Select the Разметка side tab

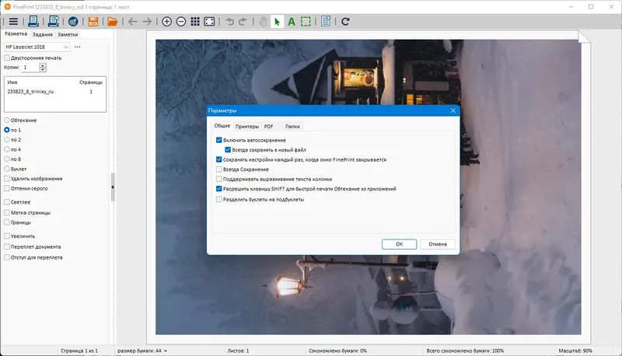pyautogui.click(x=16, y=33)
